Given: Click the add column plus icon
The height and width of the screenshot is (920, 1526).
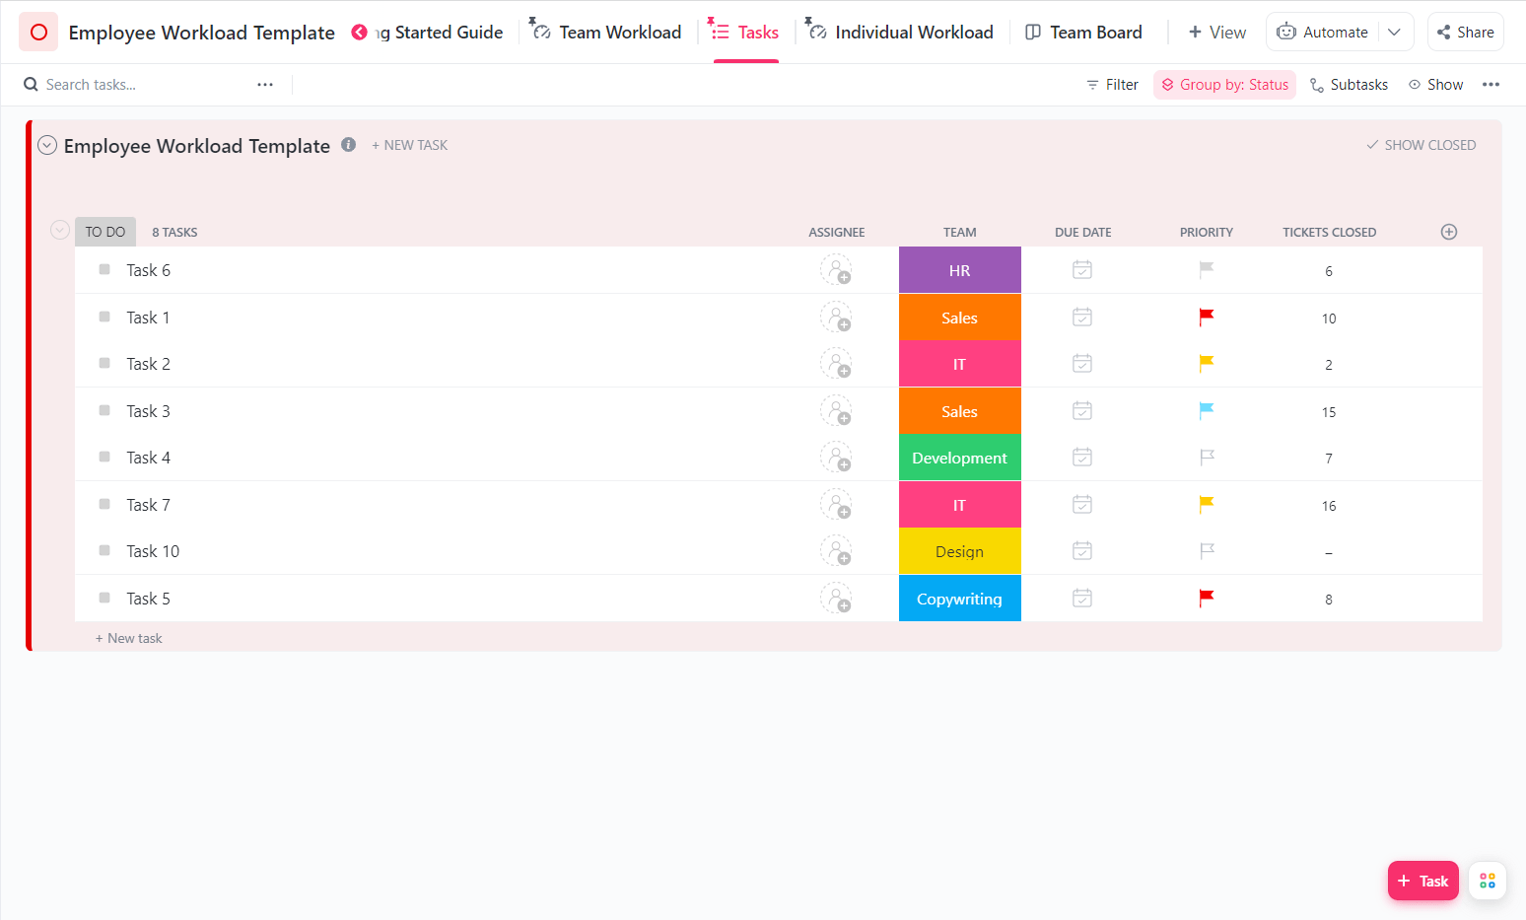Looking at the screenshot, I should [x=1448, y=232].
